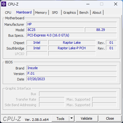
Task: Go to the Graphics tab
Action: 70,13
